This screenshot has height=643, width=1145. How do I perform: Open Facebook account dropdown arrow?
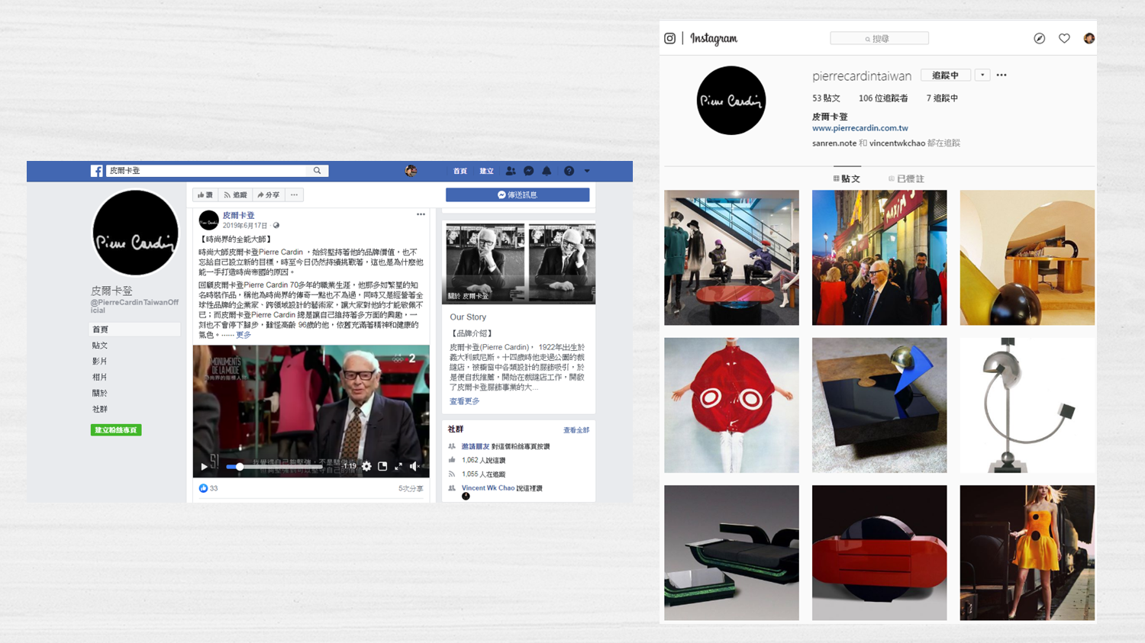pyautogui.click(x=587, y=171)
